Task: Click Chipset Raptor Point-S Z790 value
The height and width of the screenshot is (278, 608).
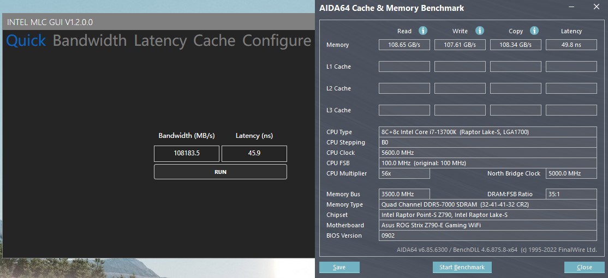Action: [x=488, y=215]
